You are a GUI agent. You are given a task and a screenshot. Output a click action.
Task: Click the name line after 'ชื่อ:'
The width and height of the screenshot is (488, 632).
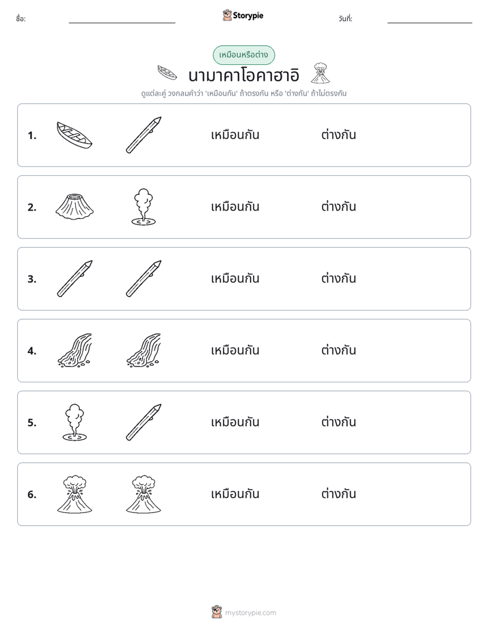pyautogui.click(x=122, y=19)
